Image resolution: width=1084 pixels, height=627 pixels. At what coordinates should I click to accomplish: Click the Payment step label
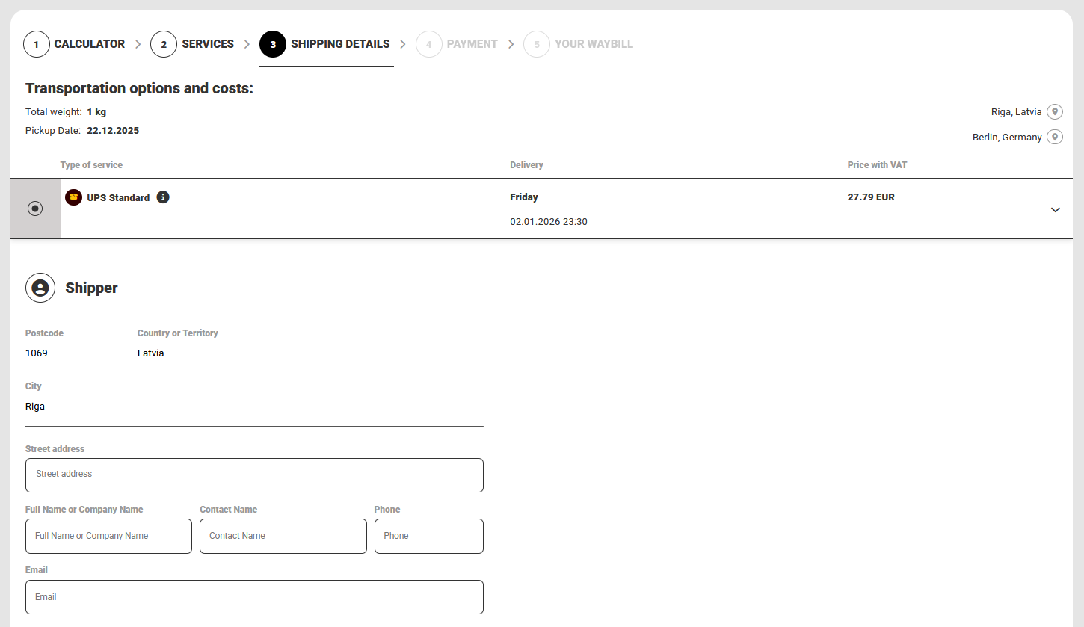(472, 44)
